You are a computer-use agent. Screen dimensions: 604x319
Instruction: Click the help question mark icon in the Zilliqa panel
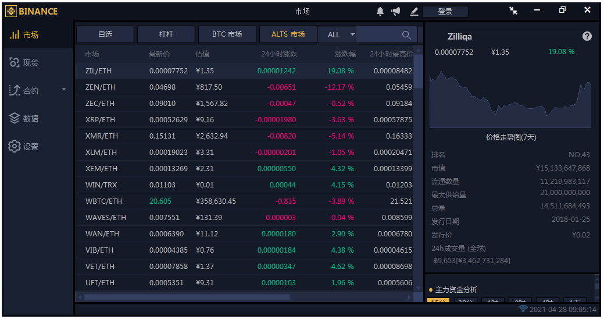[587, 36]
